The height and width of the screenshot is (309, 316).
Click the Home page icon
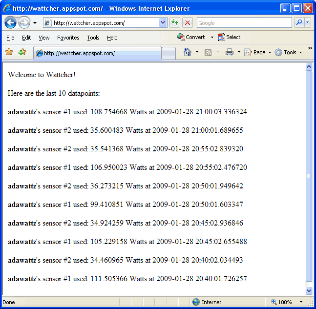coord(188,52)
